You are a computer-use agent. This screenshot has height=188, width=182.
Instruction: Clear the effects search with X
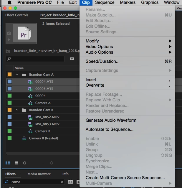(62, 182)
